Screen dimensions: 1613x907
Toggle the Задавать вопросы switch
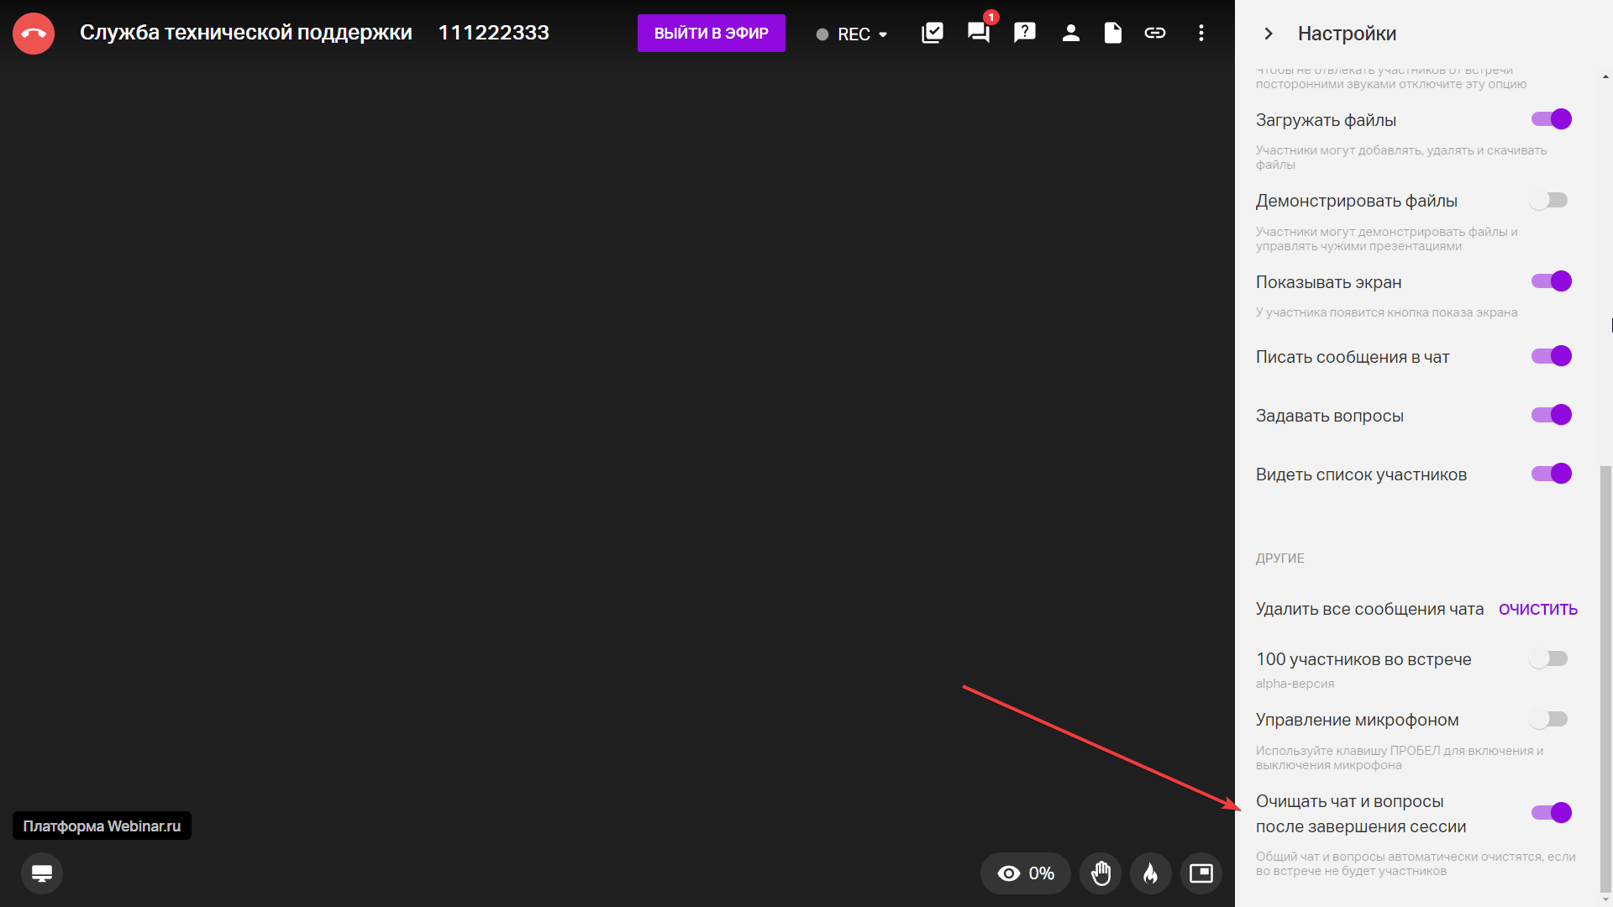pyautogui.click(x=1551, y=415)
